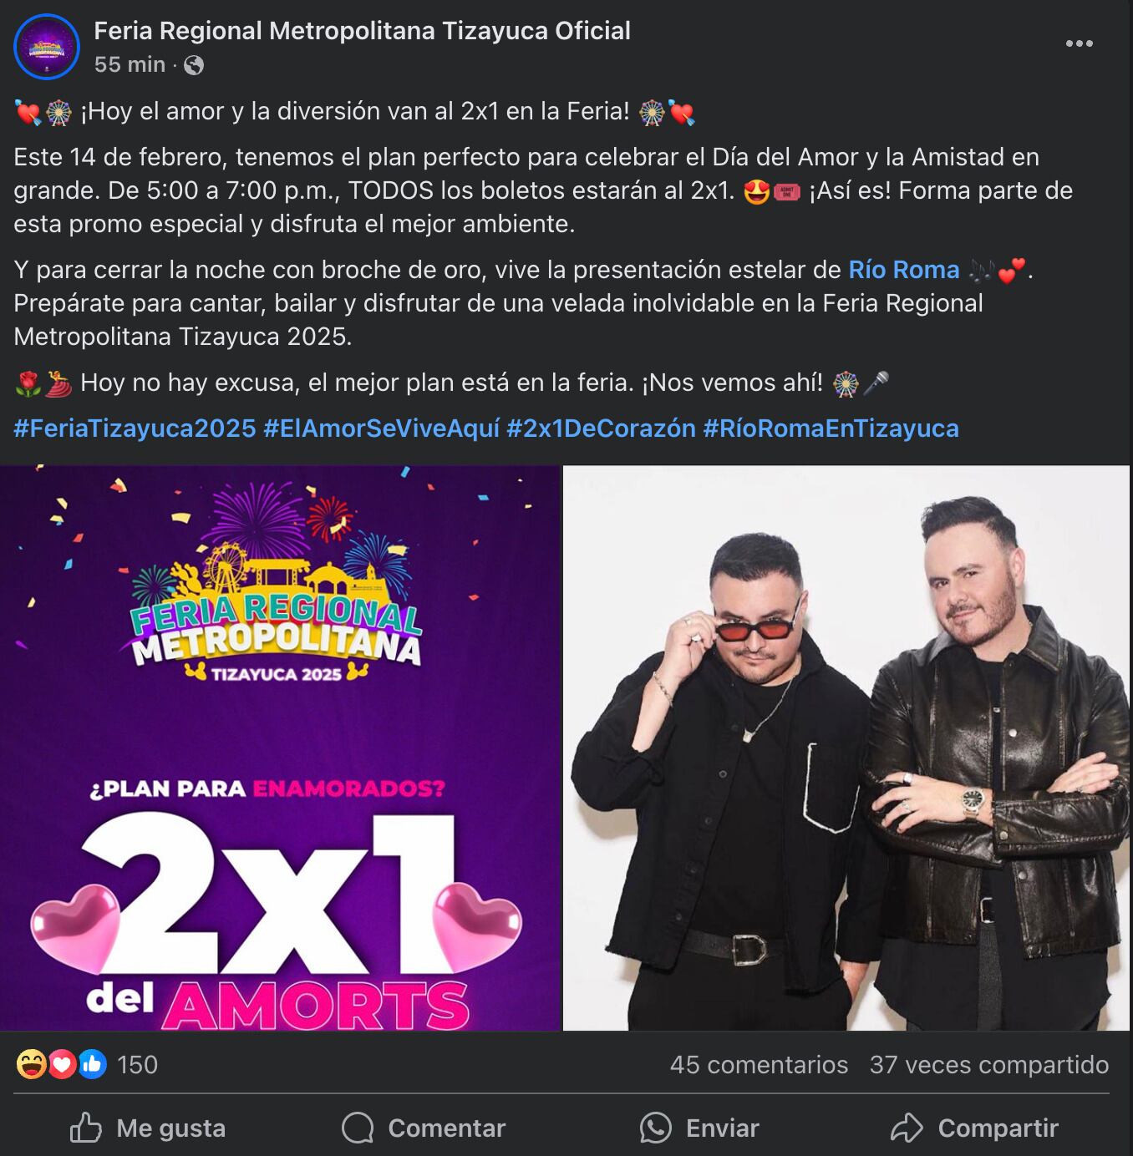Click the #ElAmorSeViveAquí hashtag
This screenshot has width=1133, height=1156.
tap(381, 428)
